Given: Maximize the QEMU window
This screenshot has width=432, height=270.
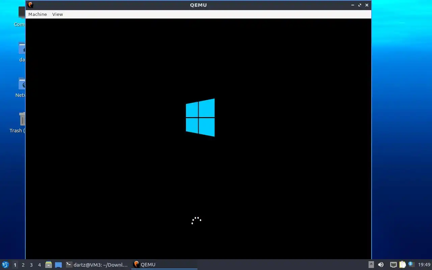Looking at the screenshot, I should [x=360, y=5].
